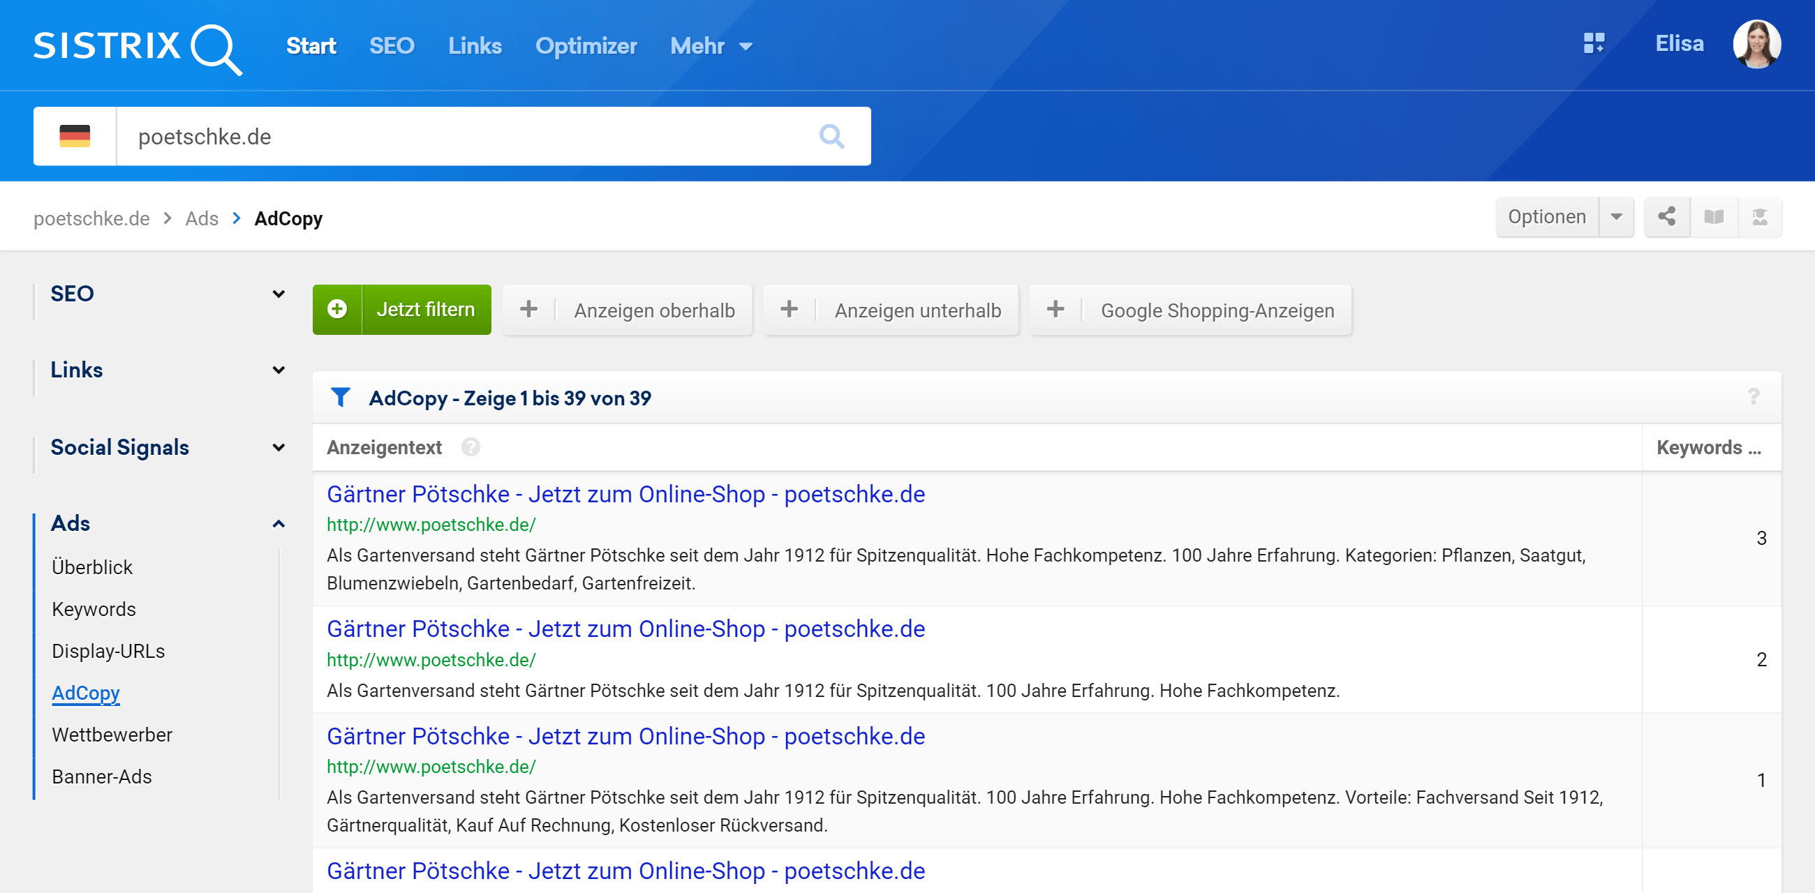
Task: Expand the Mehr dropdown menu
Action: click(711, 47)
